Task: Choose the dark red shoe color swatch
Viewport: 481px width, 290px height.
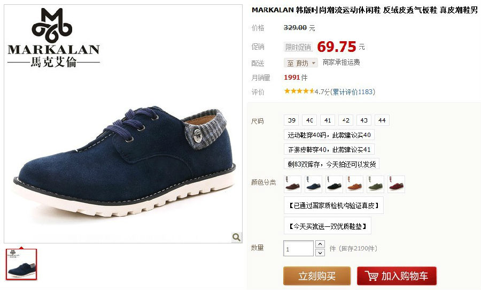Action: point(397,184)
